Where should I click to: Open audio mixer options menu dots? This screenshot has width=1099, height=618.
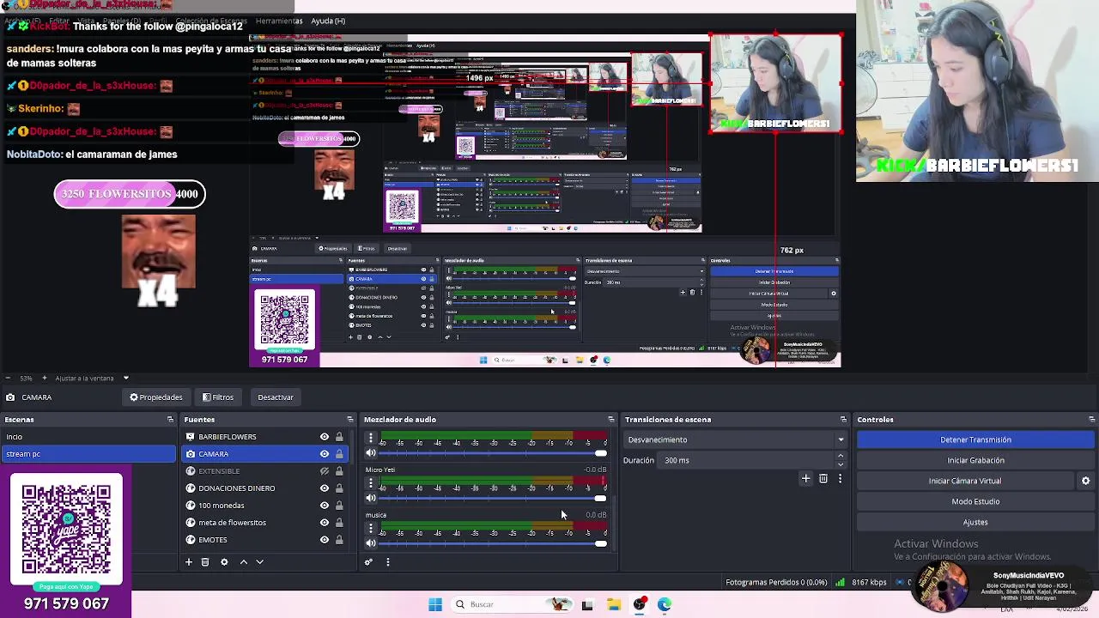tap(387, 562)
